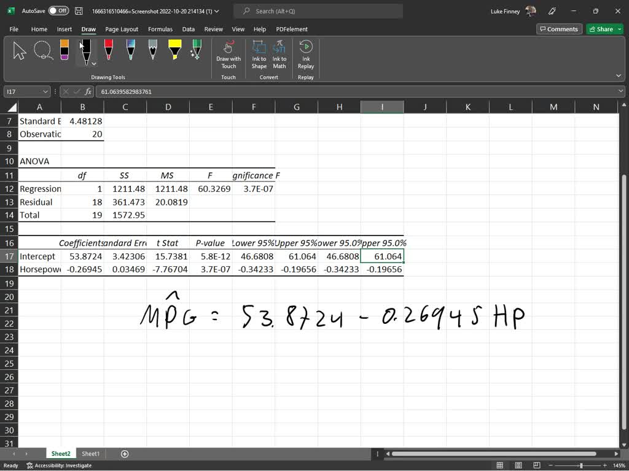The image size is (629, 471).
Task: Select the Page Layout view icon
Action: (517, 465)
